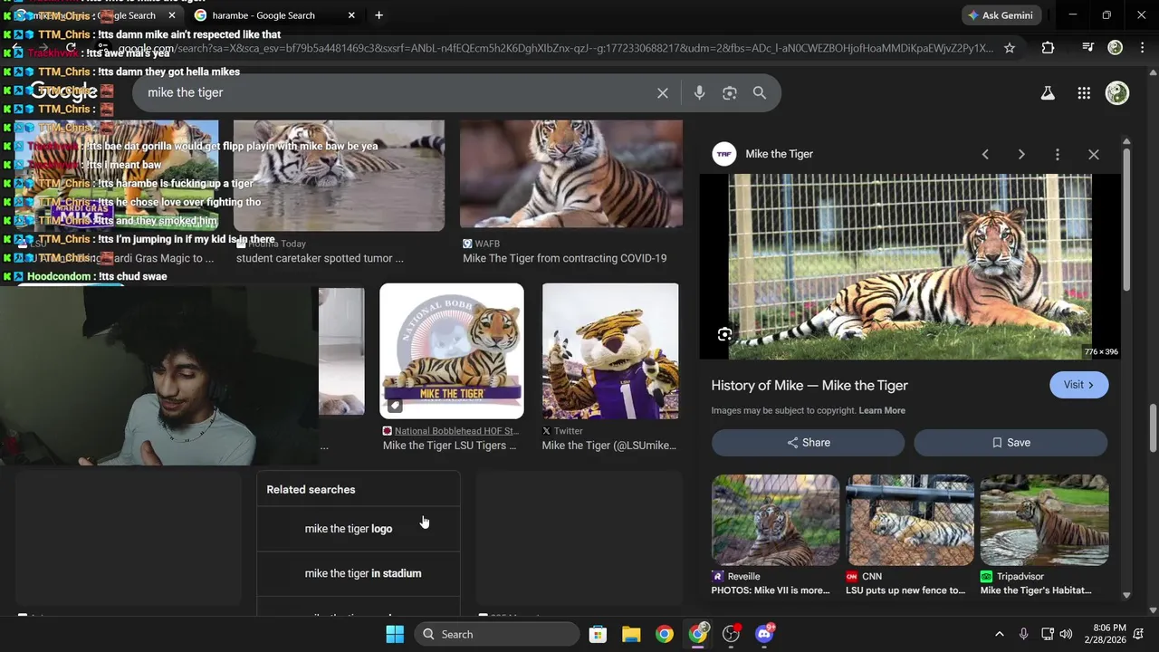Open the National Bobblehead Mike the Tiger image
This screenshot has width=1159, height=652.
(452, 351)
